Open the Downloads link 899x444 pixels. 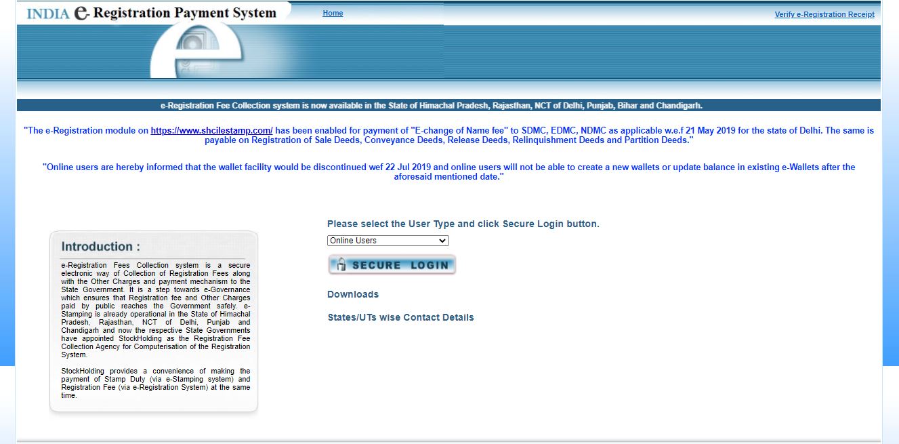pyautogui.click(x=353, y=294)
